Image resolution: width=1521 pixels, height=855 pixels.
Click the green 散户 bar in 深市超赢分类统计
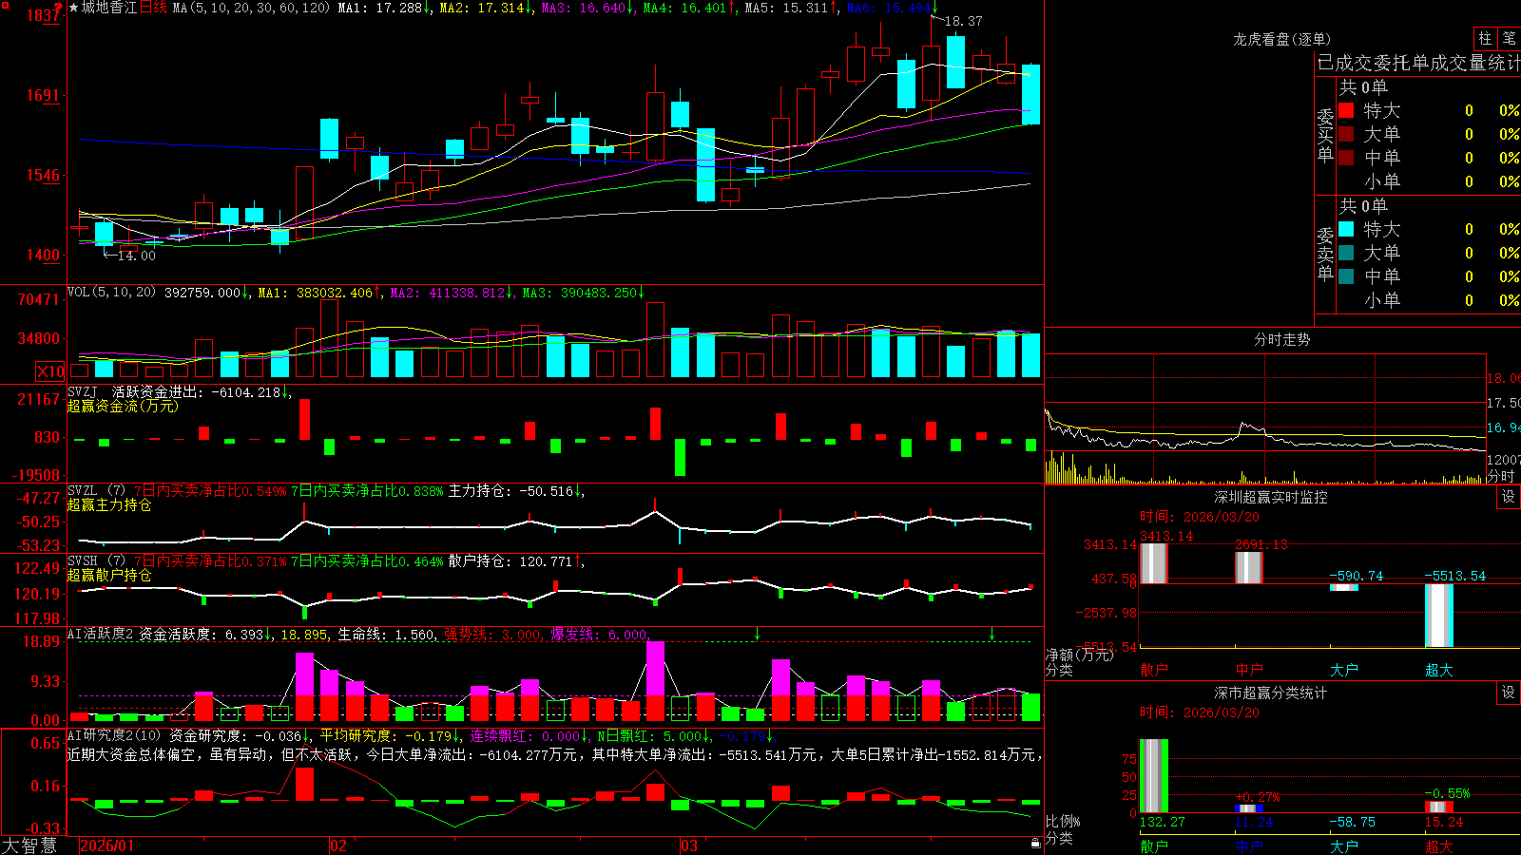1153,776
